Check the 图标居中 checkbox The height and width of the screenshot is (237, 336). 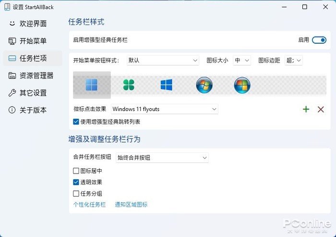(76, 171)
